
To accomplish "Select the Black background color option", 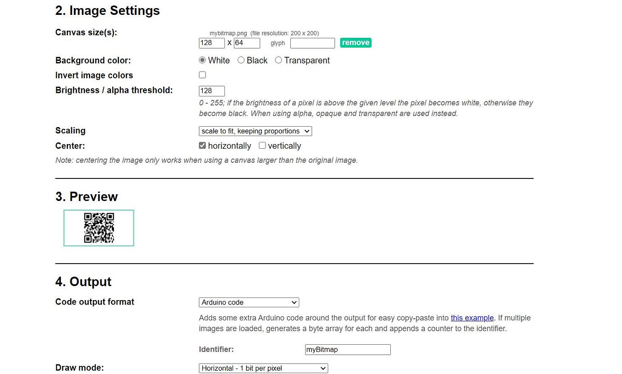I will click(x=241, y=60).
